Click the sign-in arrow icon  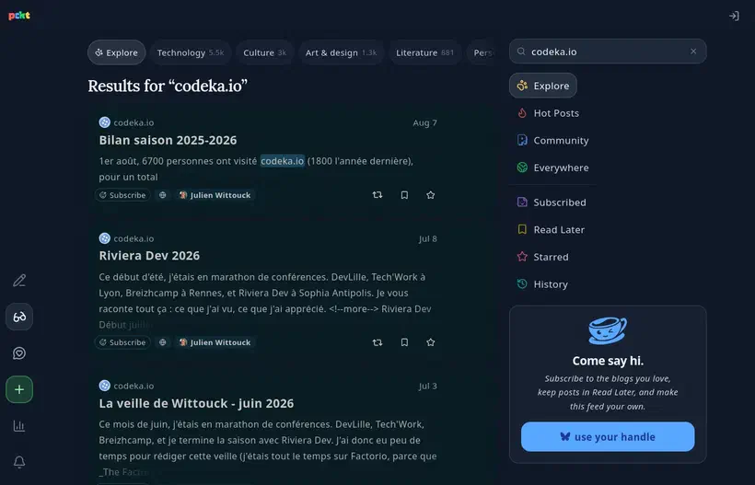point(734,16)
